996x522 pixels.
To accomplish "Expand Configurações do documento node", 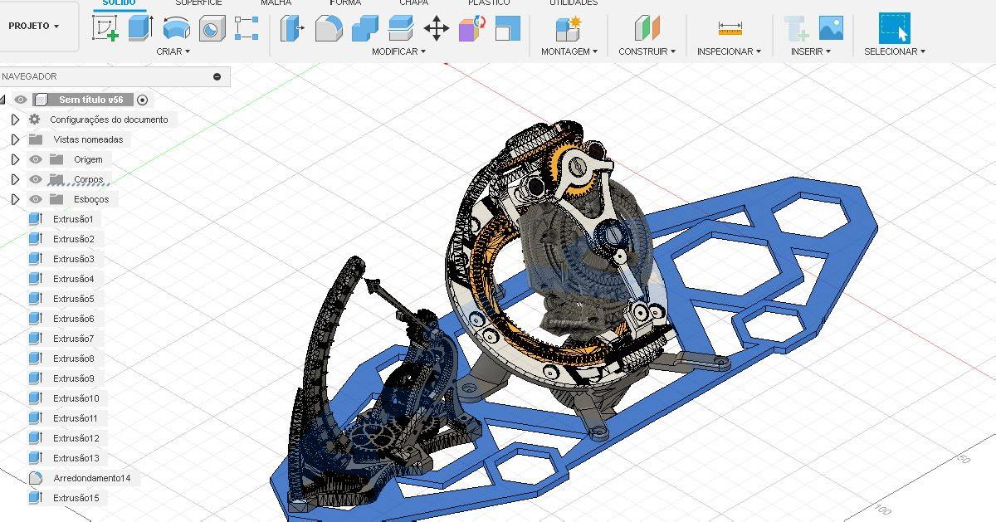I will click(15, 120).
